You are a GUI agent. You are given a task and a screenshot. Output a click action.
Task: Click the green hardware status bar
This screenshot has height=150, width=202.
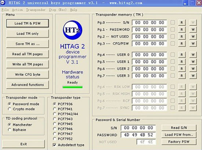click(x=72, y=87)
